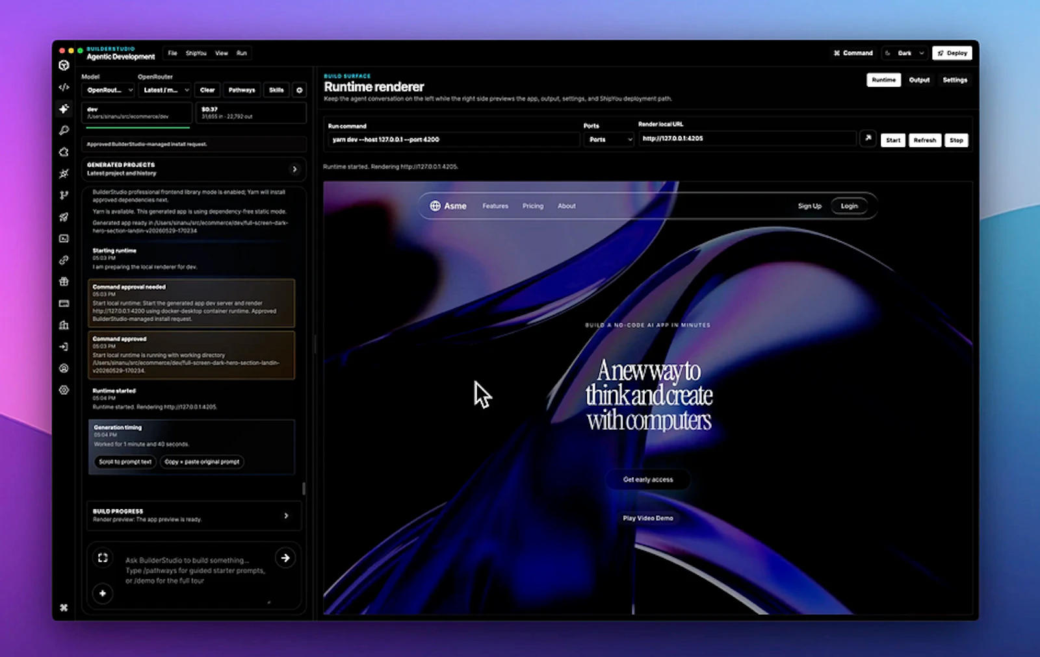Click the Start runtime button
Viewport: 1040px width, 657px height.
tap(893, 140)
